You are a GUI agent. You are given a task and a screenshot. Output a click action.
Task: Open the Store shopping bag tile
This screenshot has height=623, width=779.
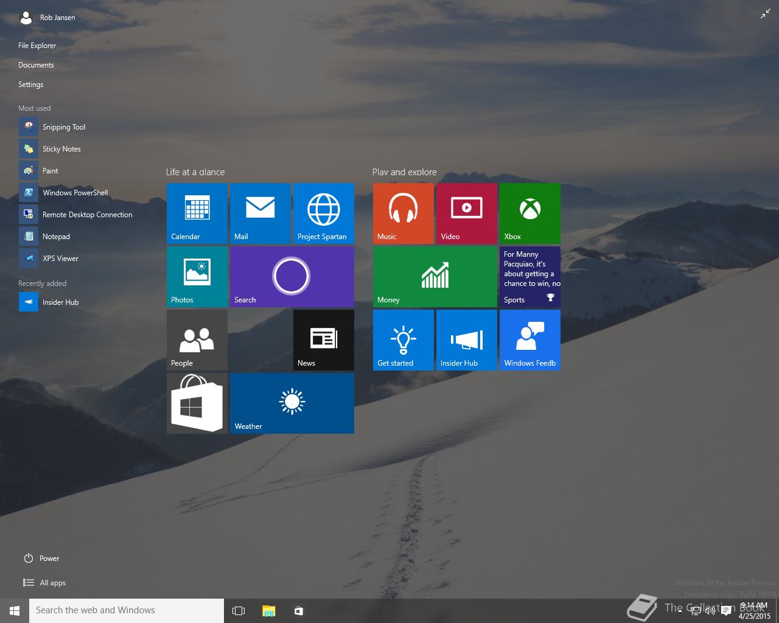(197, 403)
